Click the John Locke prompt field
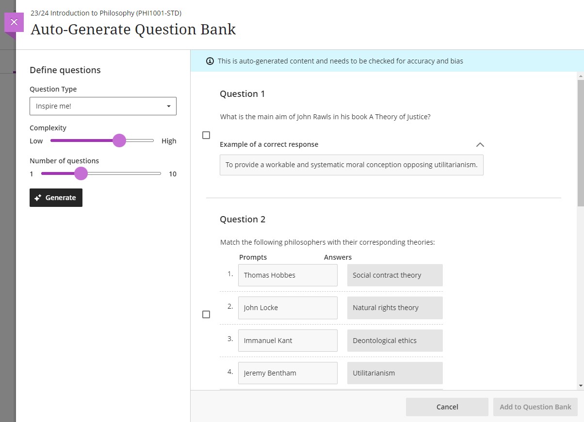This screenshot has width=584, height=422. point(288,308)
